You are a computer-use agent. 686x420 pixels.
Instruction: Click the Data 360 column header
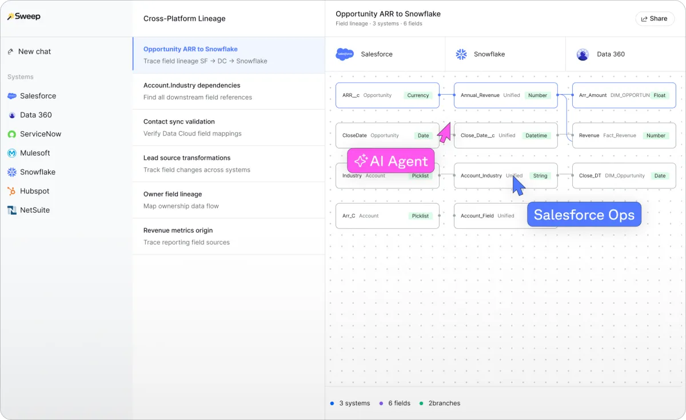610,54
